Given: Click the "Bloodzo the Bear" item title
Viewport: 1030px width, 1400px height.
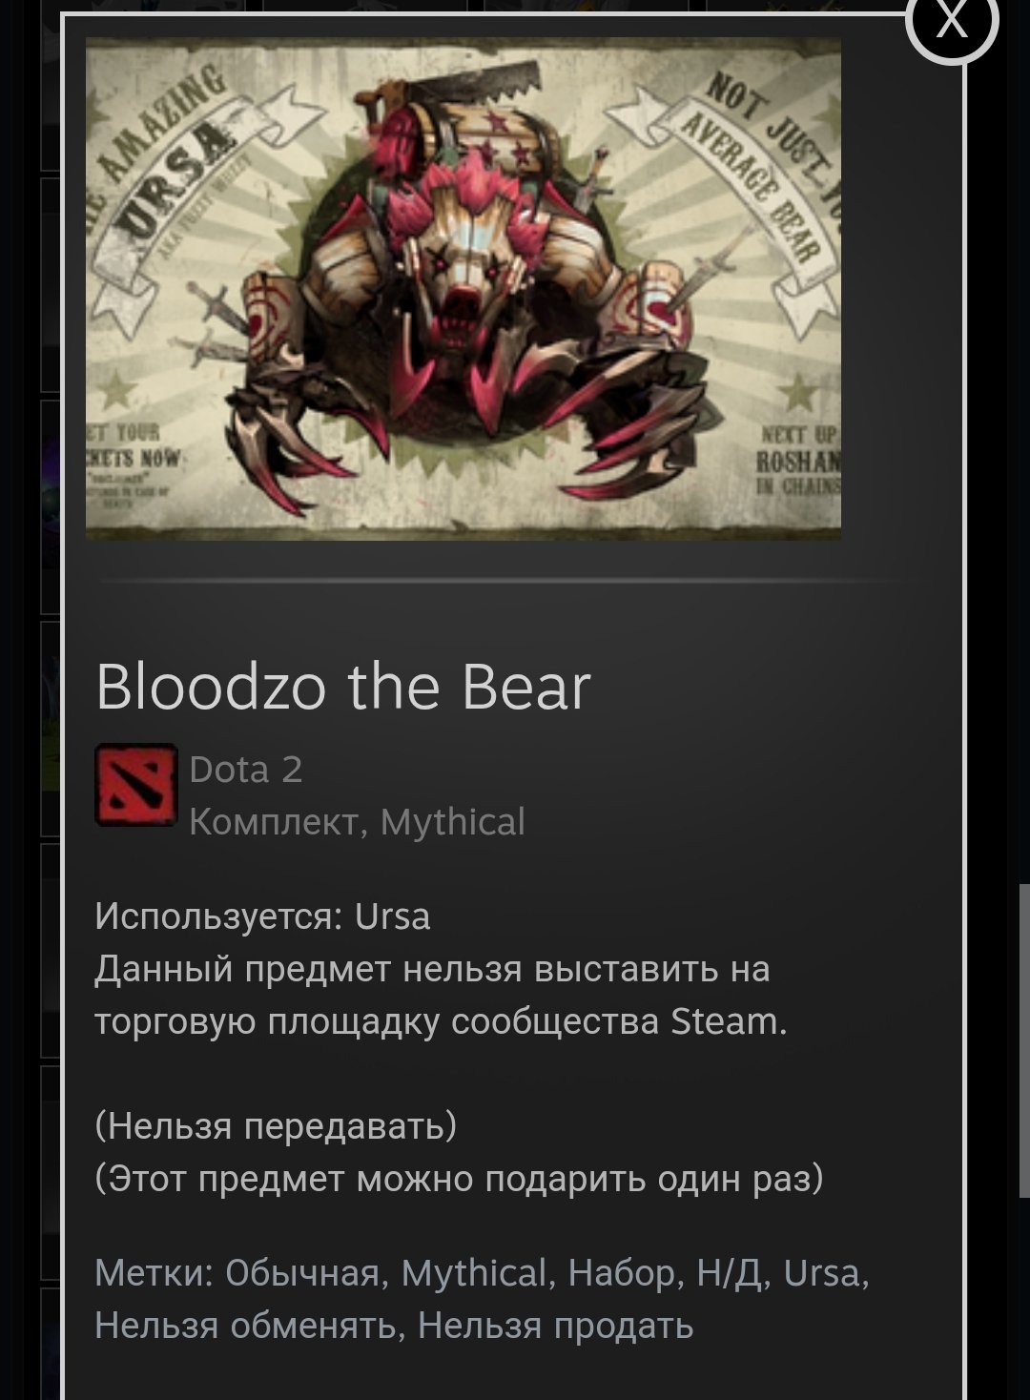Looking at the screenshot, I should [x=343, y=687].
